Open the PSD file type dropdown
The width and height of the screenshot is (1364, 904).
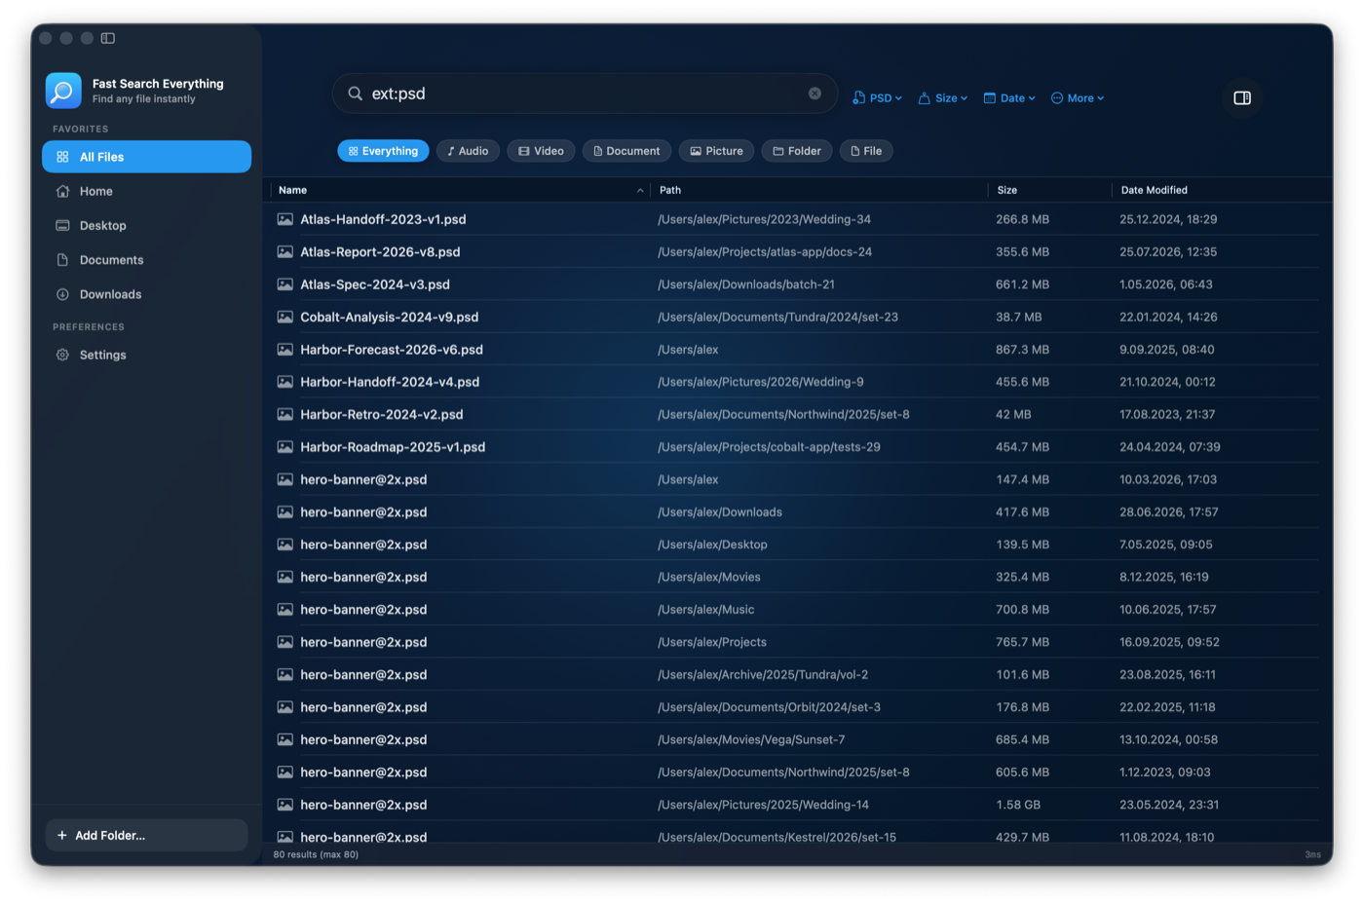click(x=877, y=98)
